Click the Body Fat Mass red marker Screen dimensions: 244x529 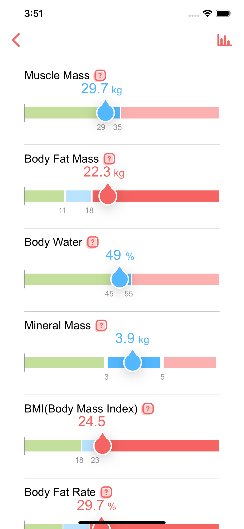(108, 196)
